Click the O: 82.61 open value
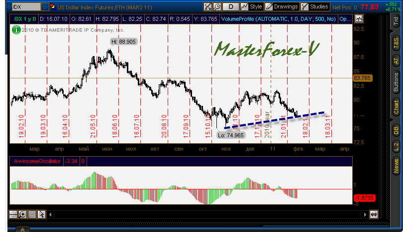Screen dimensions: 403x232 [x=81, y=19]
